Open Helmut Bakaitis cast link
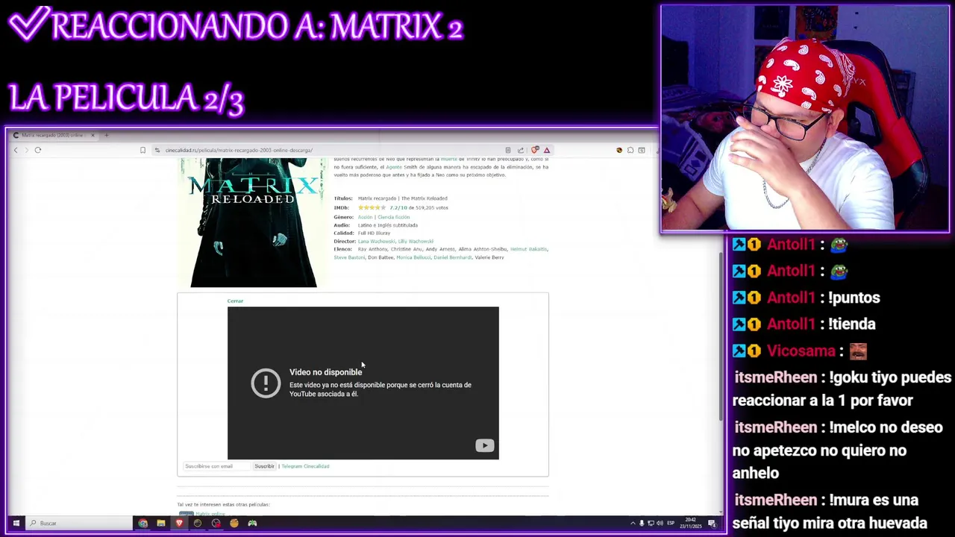 528,249
